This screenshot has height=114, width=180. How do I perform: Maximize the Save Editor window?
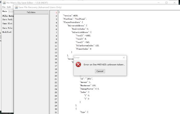pos(166,3)
